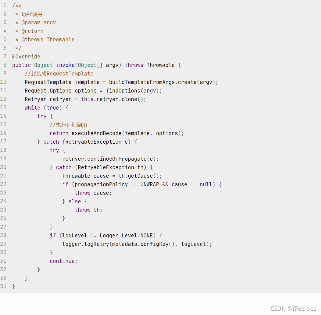The width and height of the screenshot is (321, 315).
Task: Click the '//封装成RequestTemplate' comment
Action: click(59, 74)
